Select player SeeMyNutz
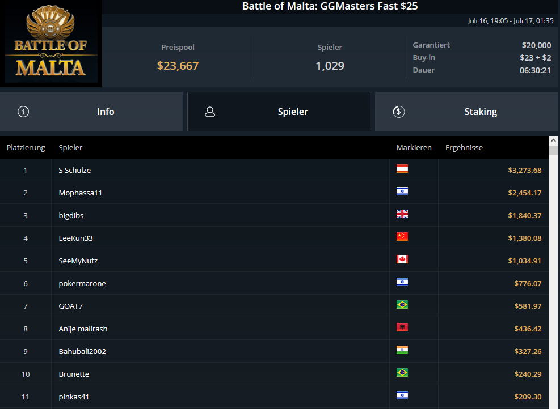 coord(78,261)
